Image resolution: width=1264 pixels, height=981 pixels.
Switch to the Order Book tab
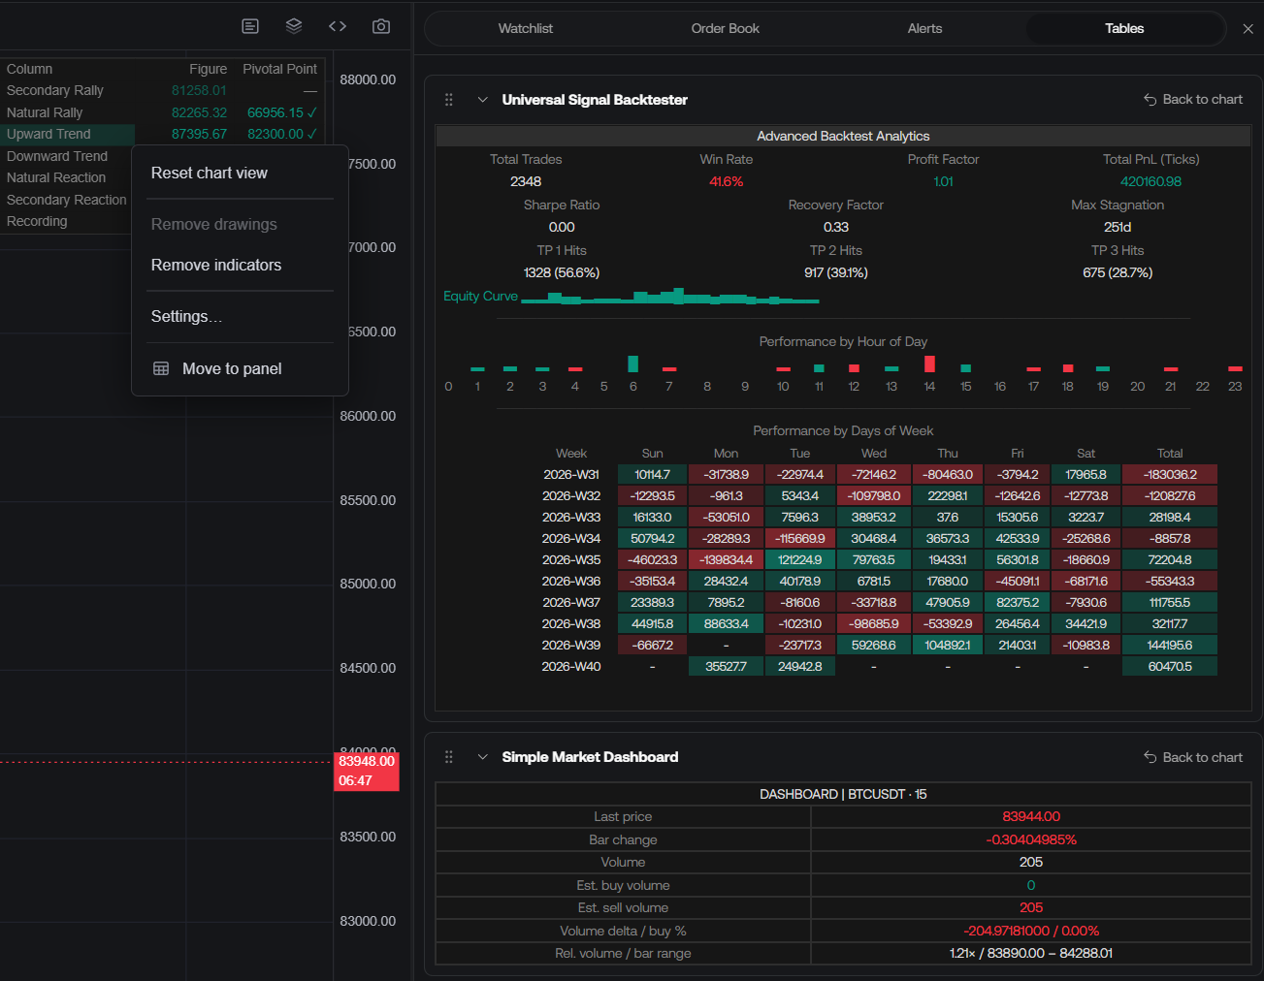[x=726, y=29]
